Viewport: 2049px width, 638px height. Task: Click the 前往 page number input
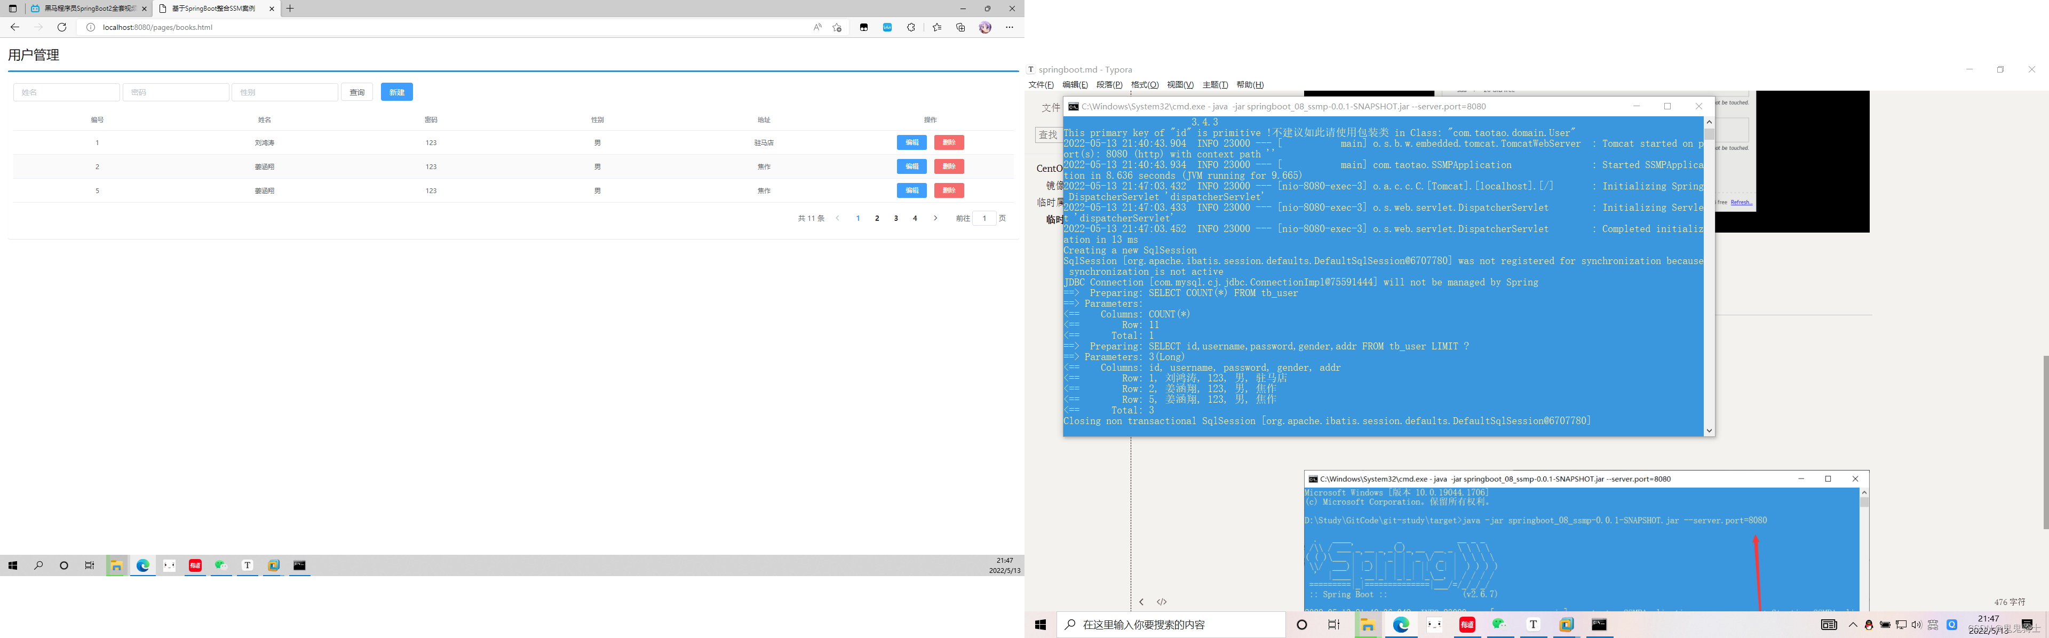pos(984,218)
